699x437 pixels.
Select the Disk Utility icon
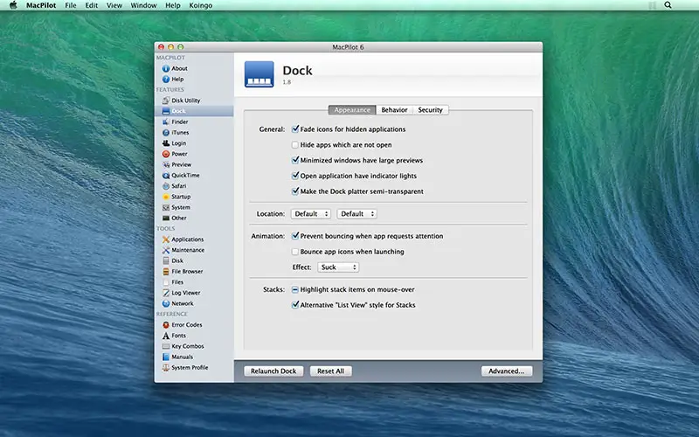click(x=166, y=101)
